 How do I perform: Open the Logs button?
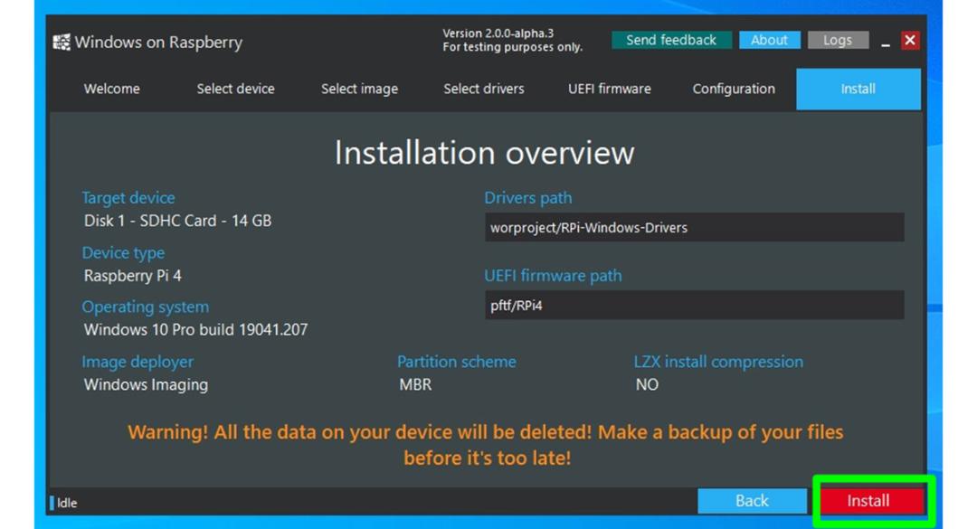838,40
